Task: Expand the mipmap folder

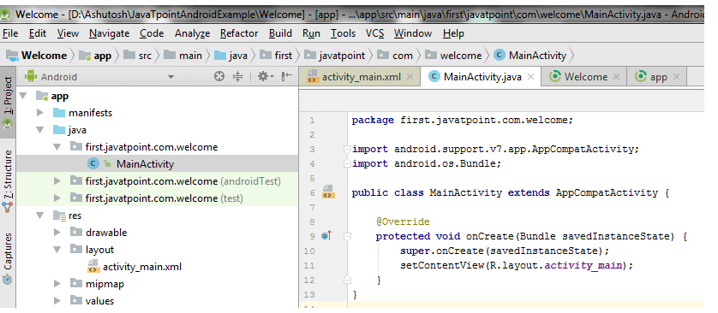Action: click(x=57, y=284)
